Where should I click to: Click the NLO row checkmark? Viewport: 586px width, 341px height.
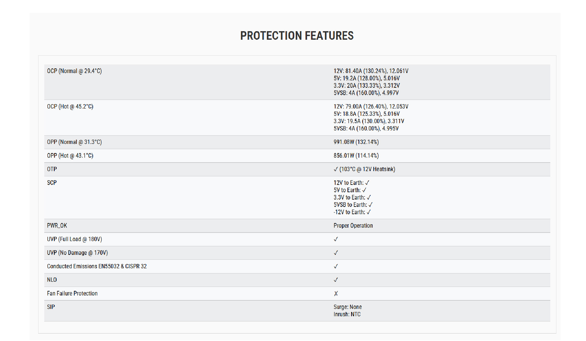click(x=336, y=280)
